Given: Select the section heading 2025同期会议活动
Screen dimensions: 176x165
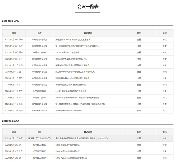Looking at the screenshot, I should [11, 121].
